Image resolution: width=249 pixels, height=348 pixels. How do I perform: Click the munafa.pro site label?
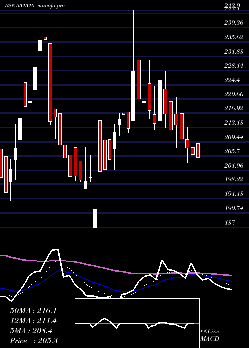click(x=51, y=6)
